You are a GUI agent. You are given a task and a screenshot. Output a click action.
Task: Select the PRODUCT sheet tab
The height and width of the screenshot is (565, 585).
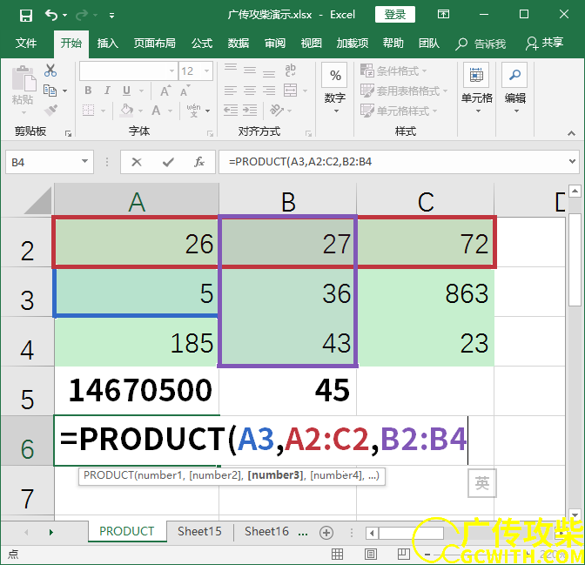[x=127, y=531]
